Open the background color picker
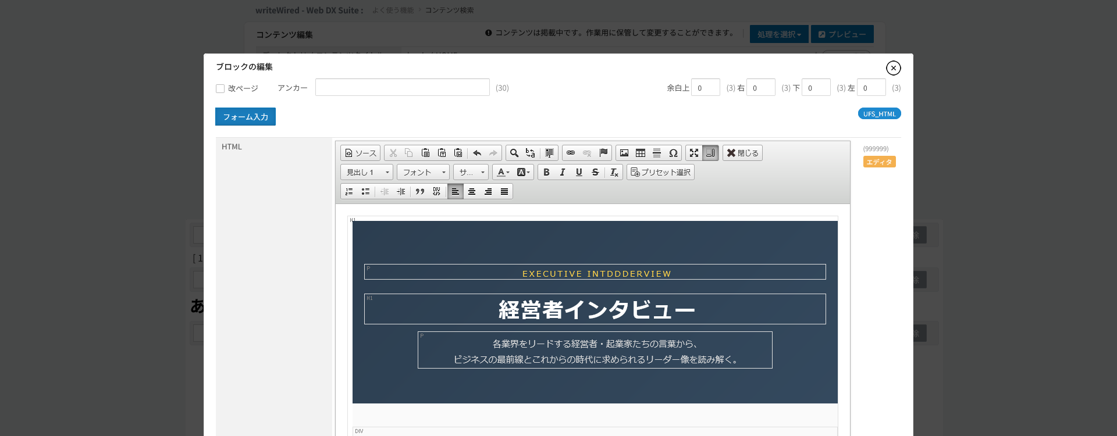Image resolution: width=1117 pixels, height=436 pixels. 524,172
